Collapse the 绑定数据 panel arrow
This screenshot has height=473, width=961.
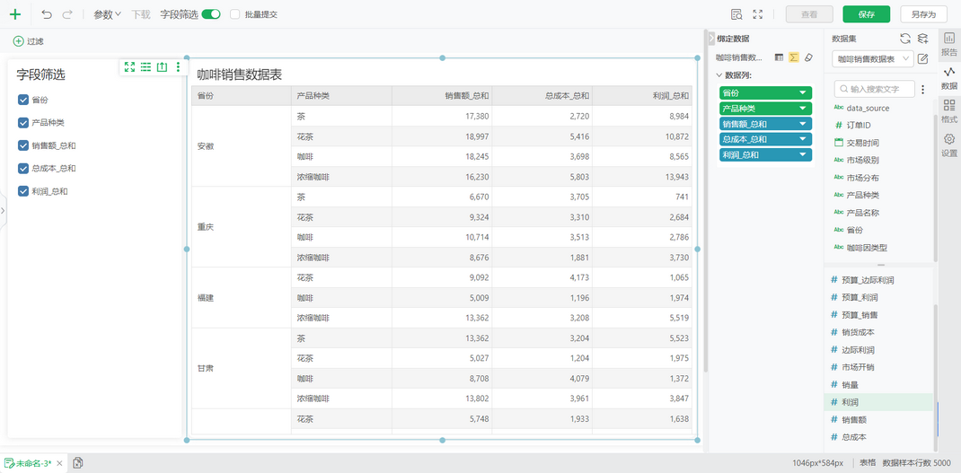pos(711,39)
